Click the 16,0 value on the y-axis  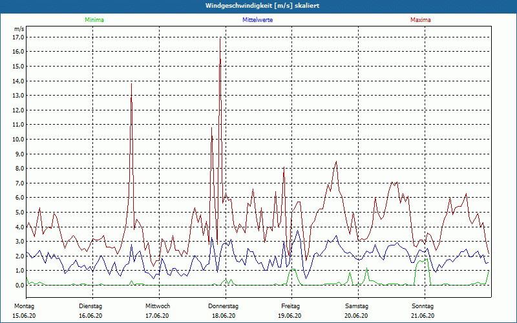pyautogui.click(x=19, y=52)
